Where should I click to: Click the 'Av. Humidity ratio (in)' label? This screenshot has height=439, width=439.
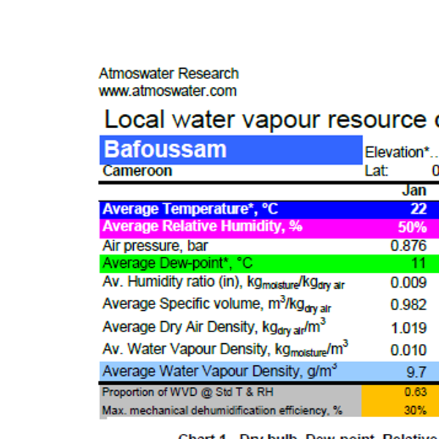[223, 282]
